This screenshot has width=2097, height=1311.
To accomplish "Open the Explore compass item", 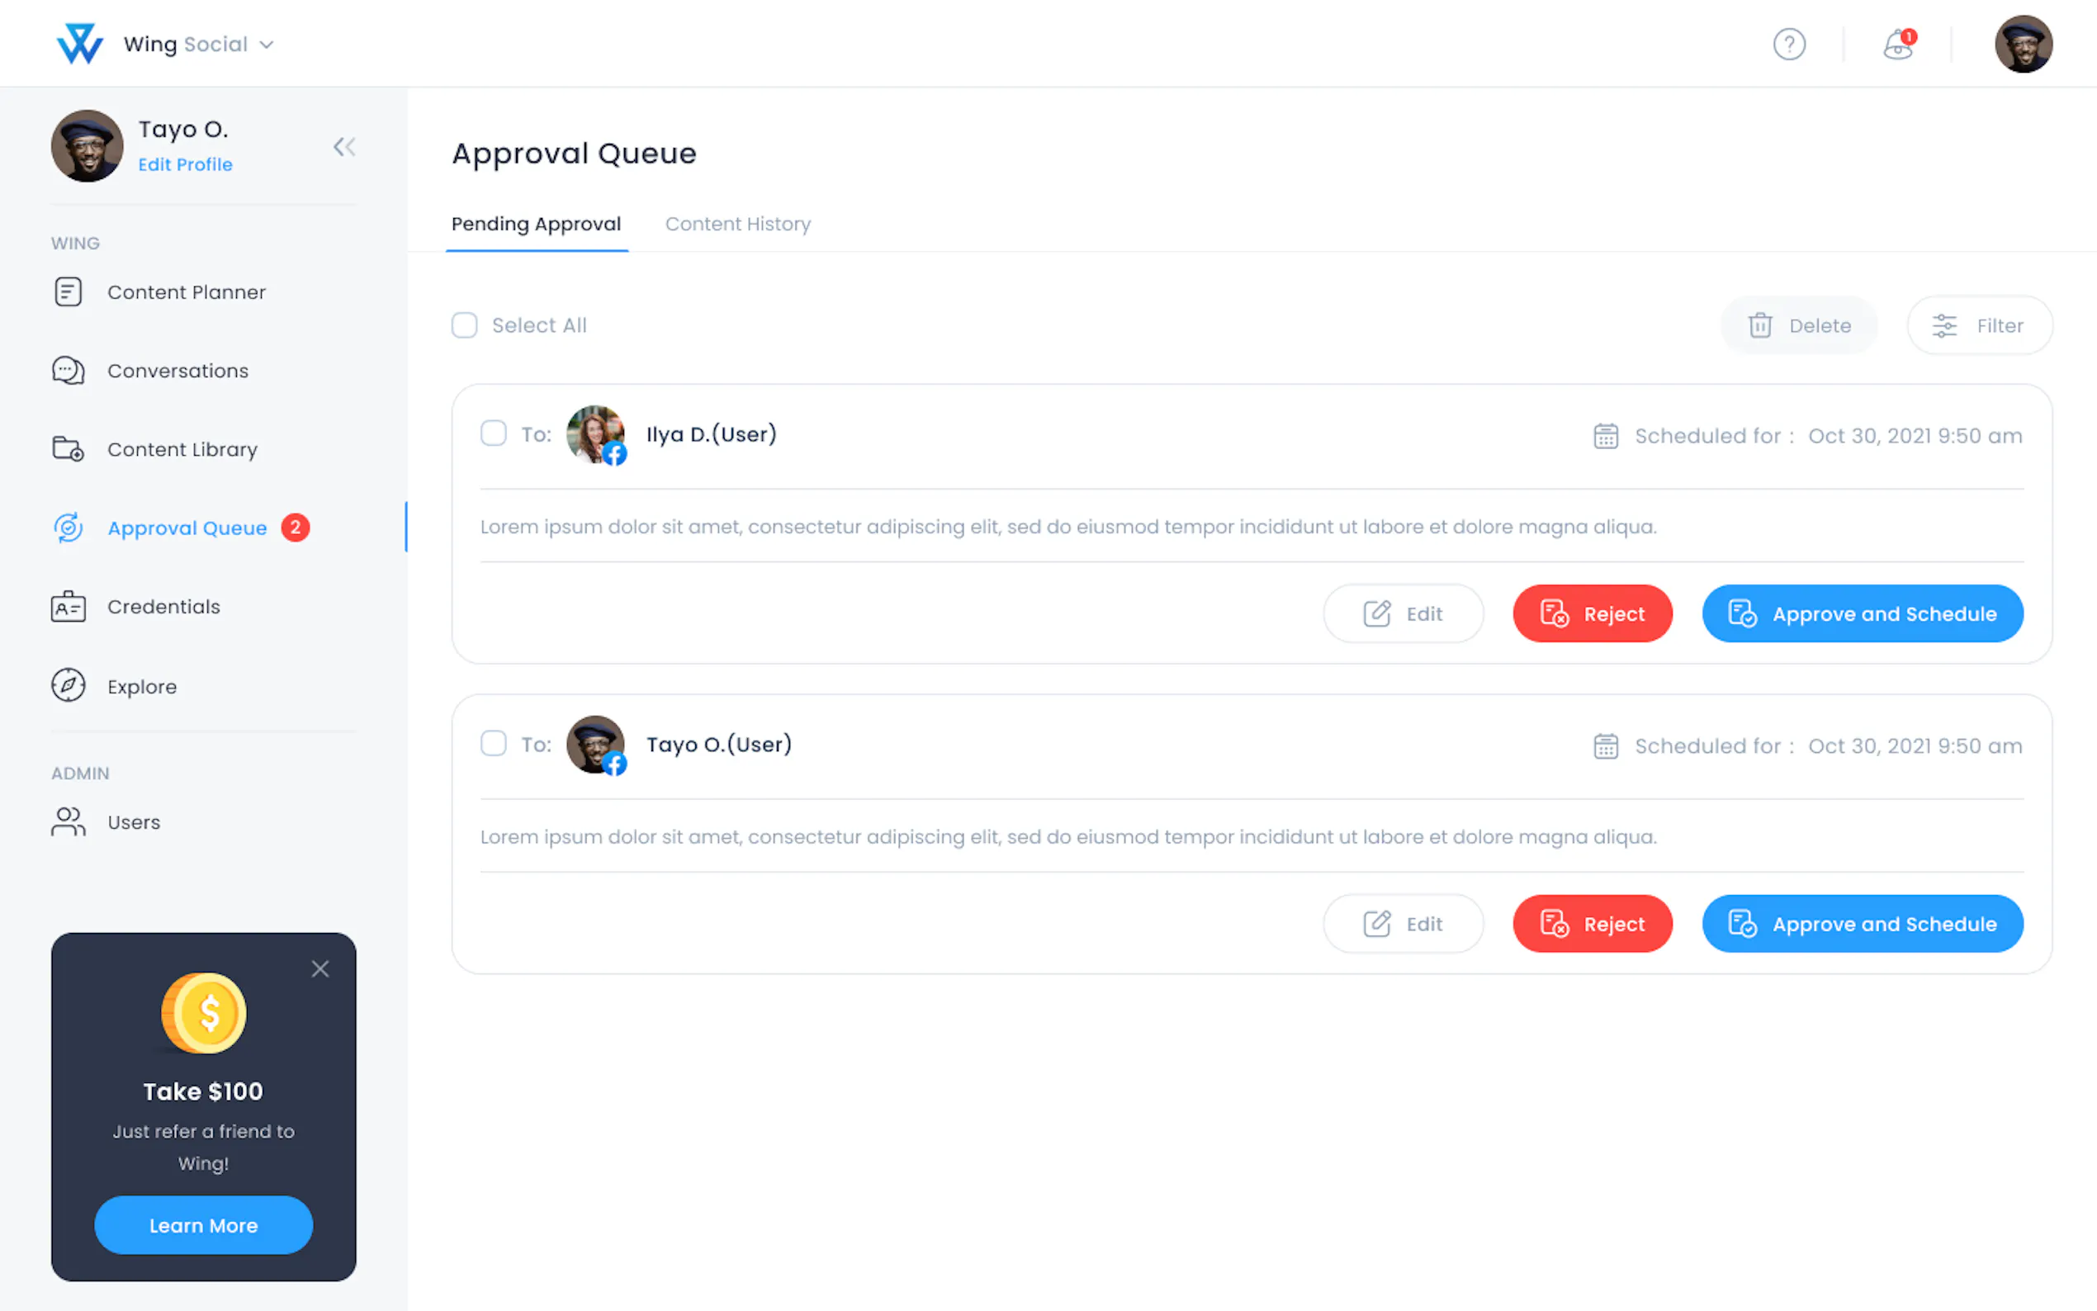I will point(141,687).
